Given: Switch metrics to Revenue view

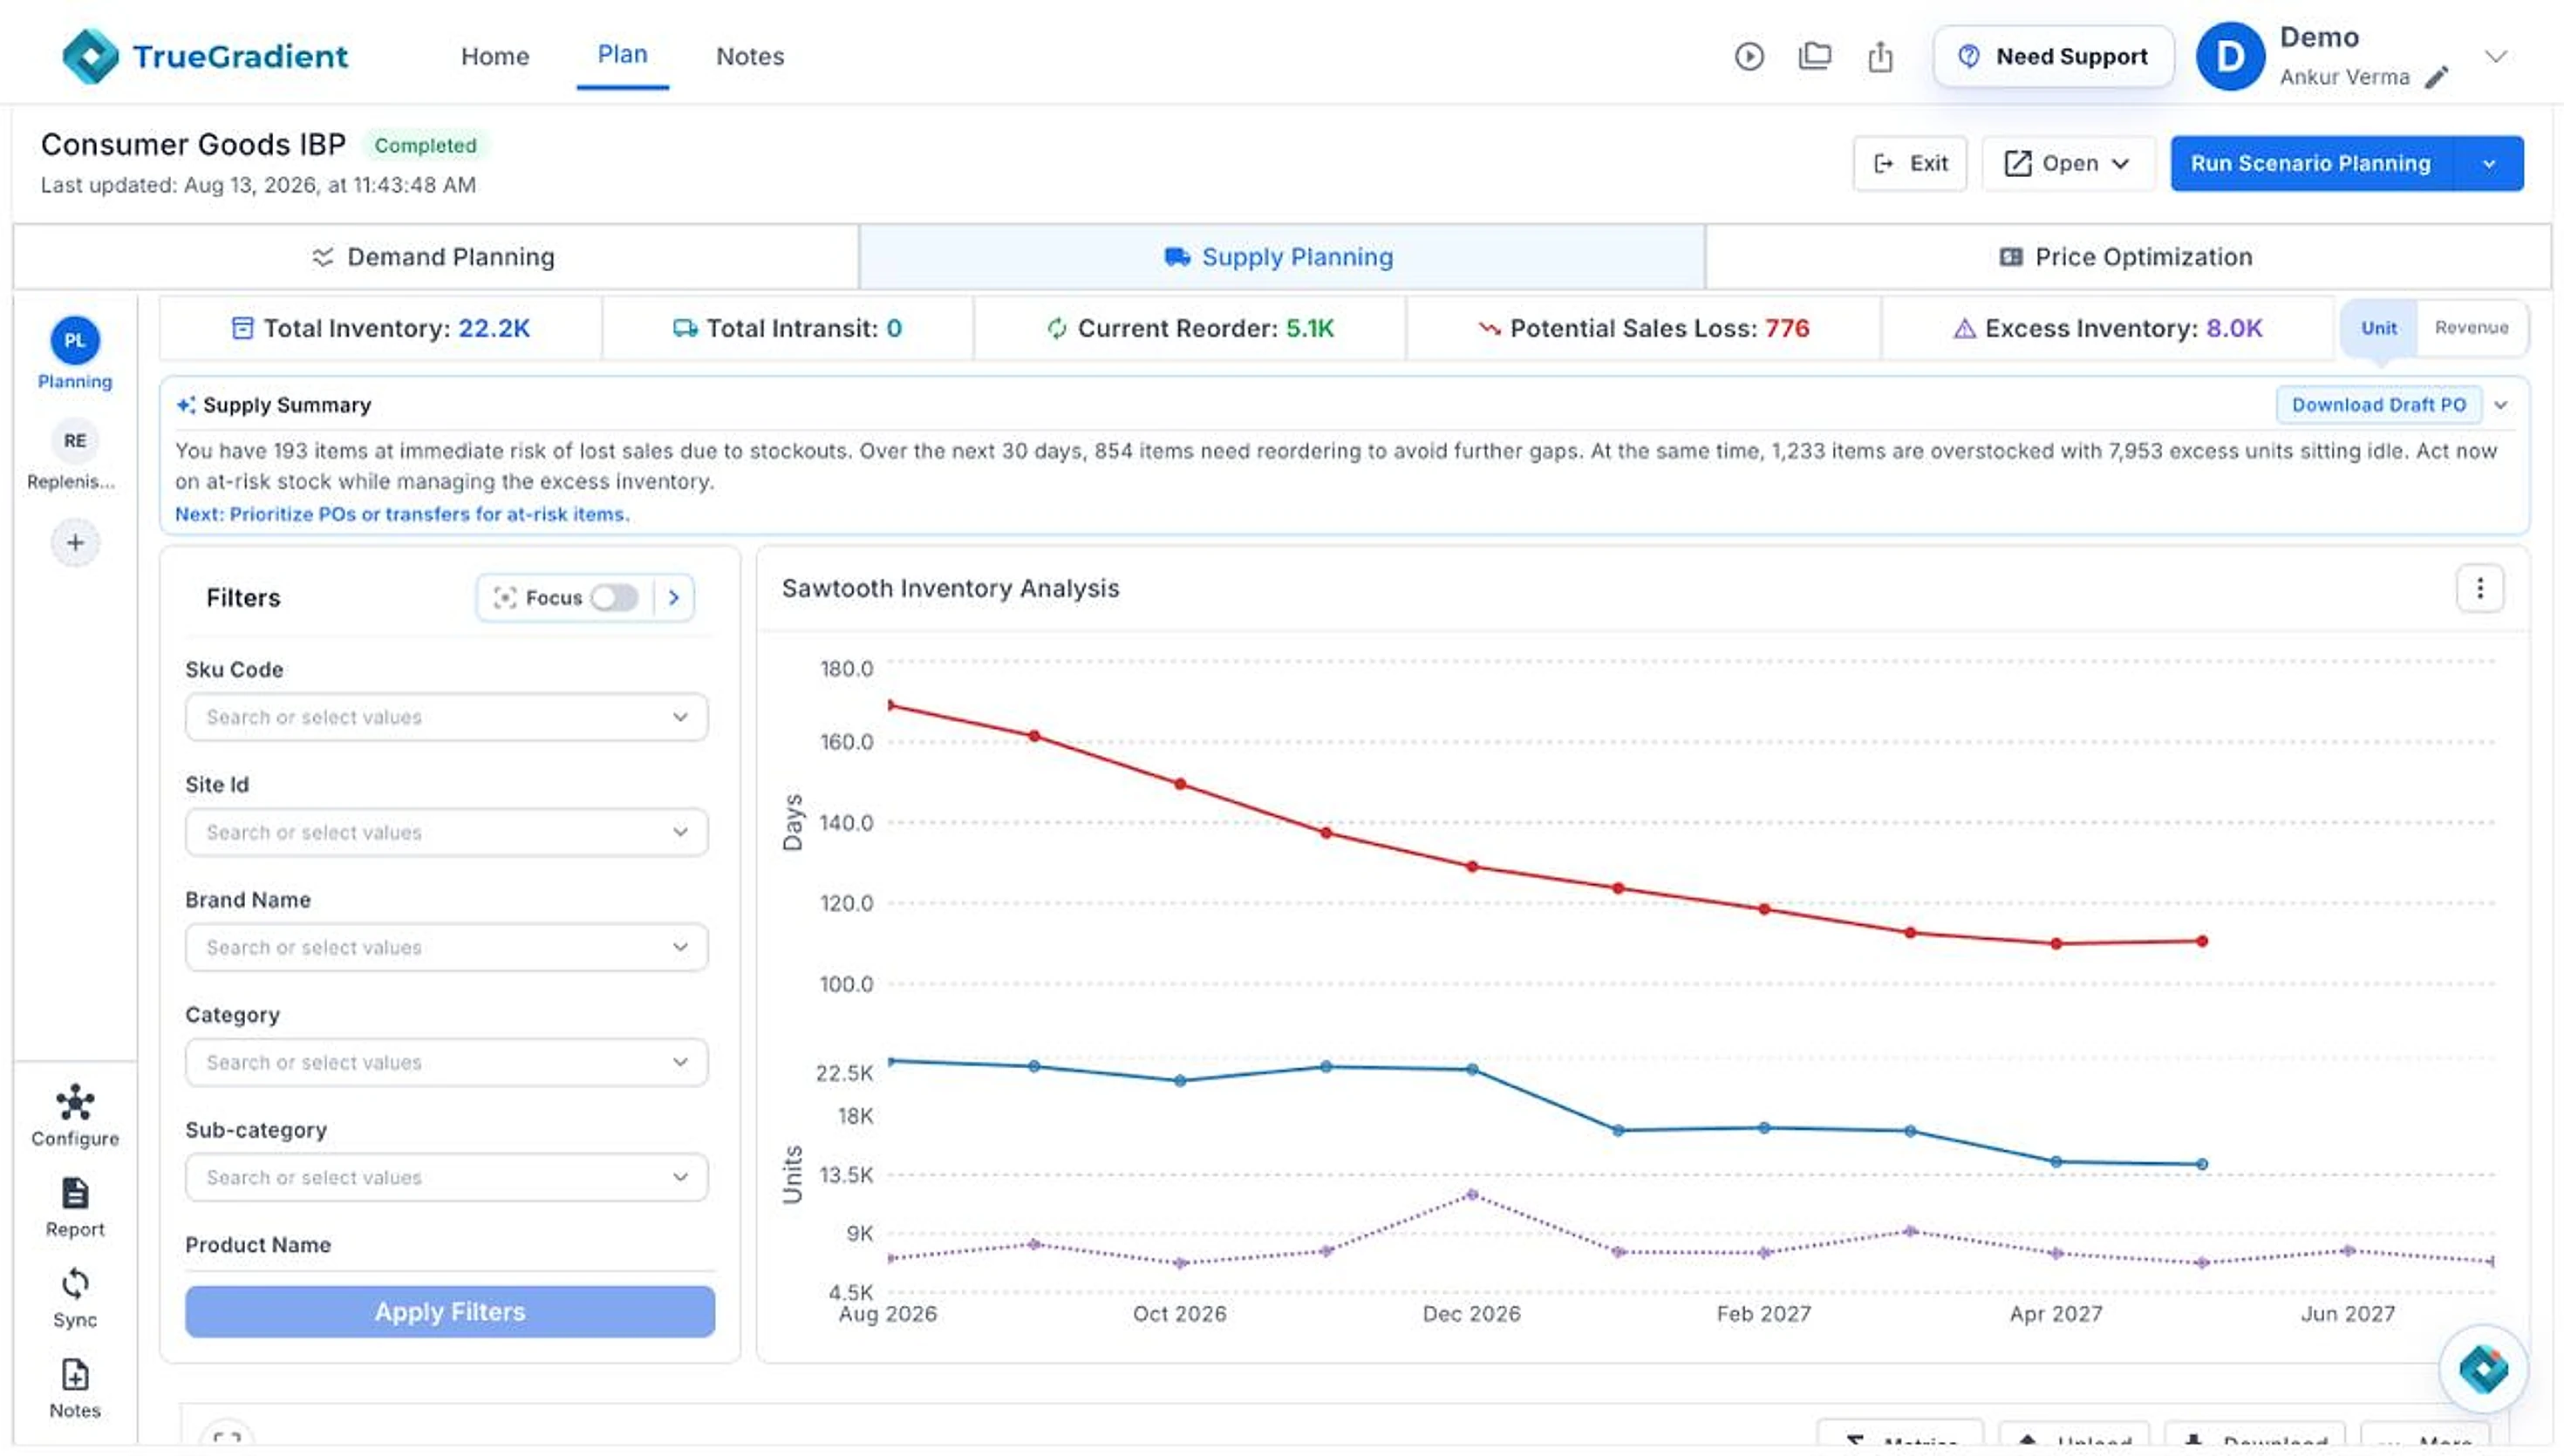Looking at the screenshot, I should [2471, 328].
